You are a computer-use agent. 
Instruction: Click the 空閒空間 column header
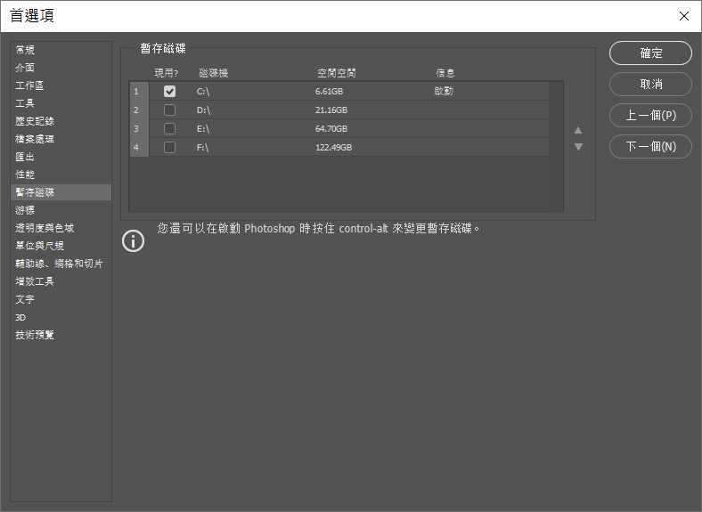337,73
